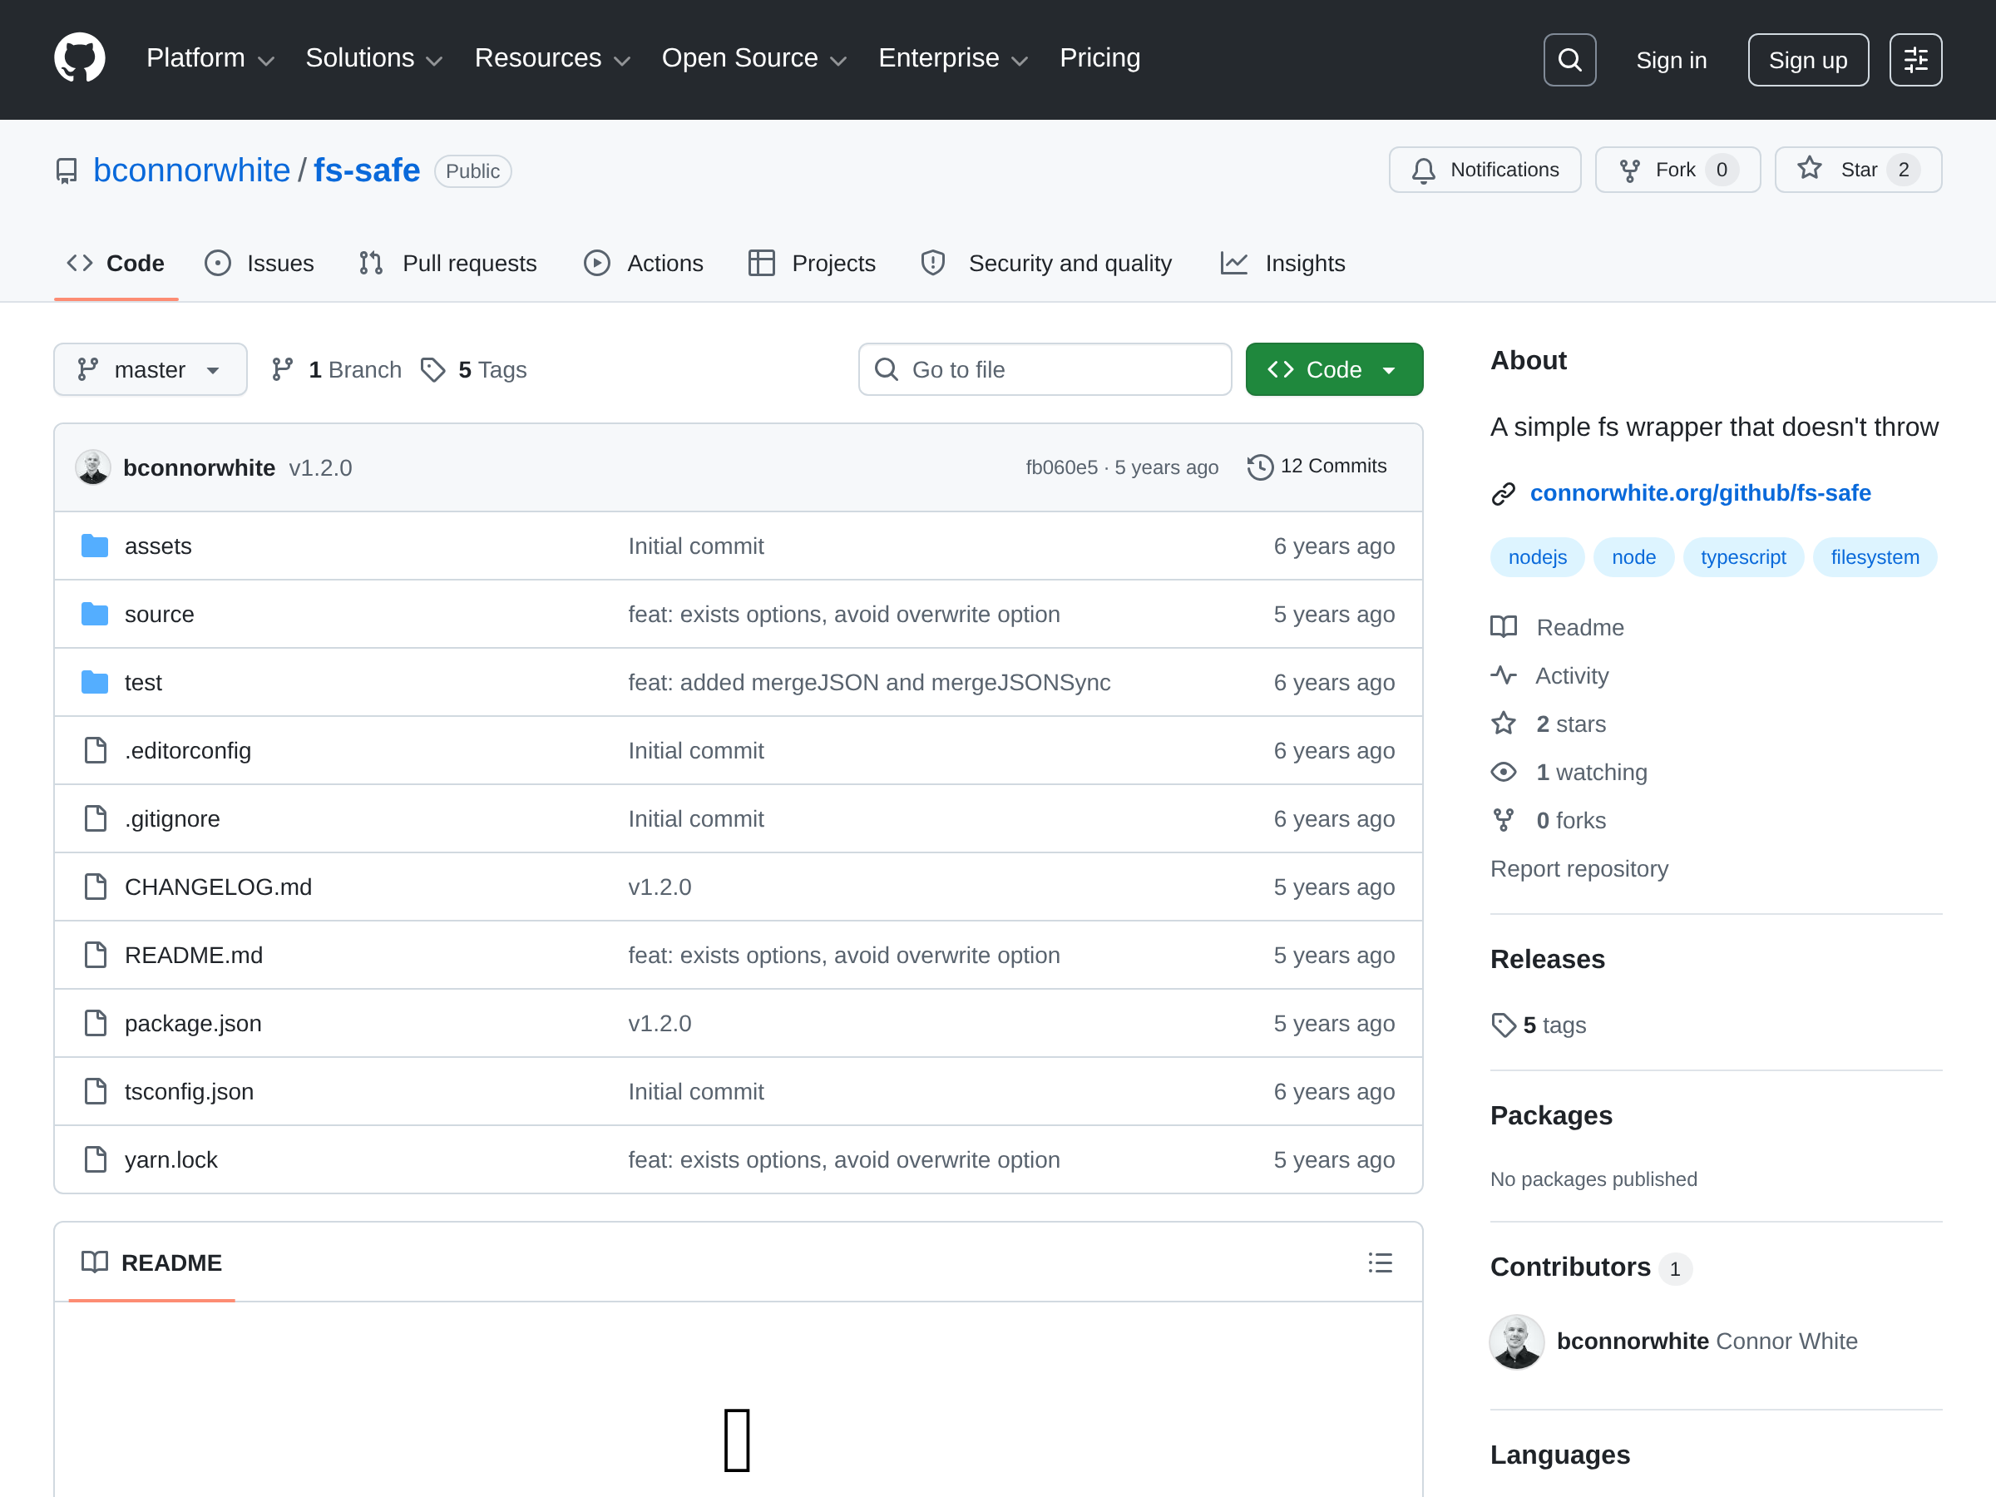Click the repository icon beside bconnorwhite

coord(67,171)
